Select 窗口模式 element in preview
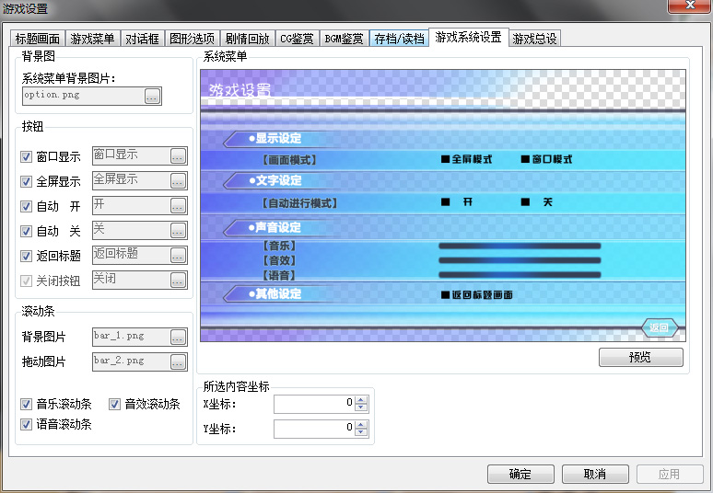This screenshot has width=713, height=493. coord(546,159)
